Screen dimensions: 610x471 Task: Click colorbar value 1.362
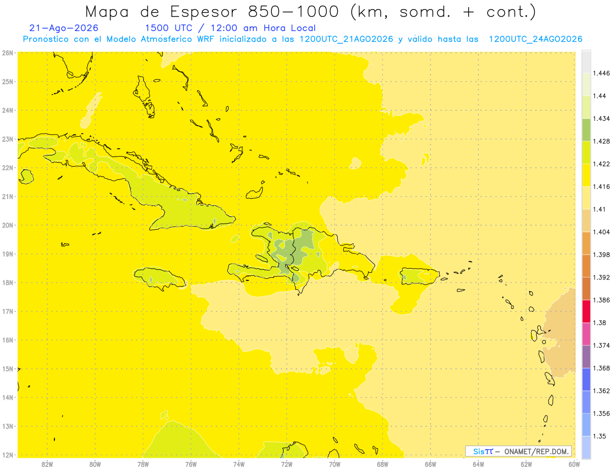[601, 391]
